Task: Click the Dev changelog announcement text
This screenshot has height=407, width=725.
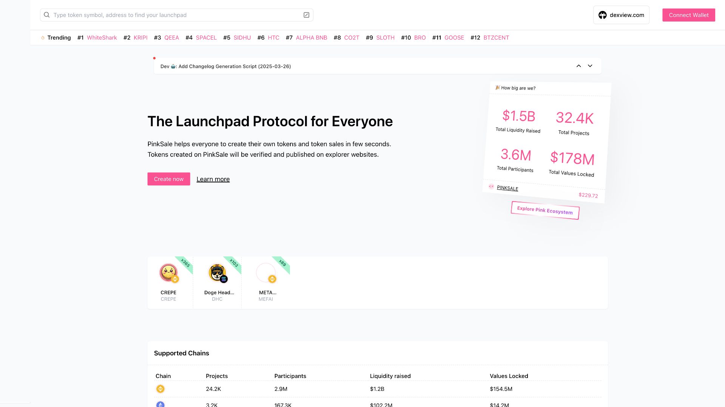Action: 226,66
